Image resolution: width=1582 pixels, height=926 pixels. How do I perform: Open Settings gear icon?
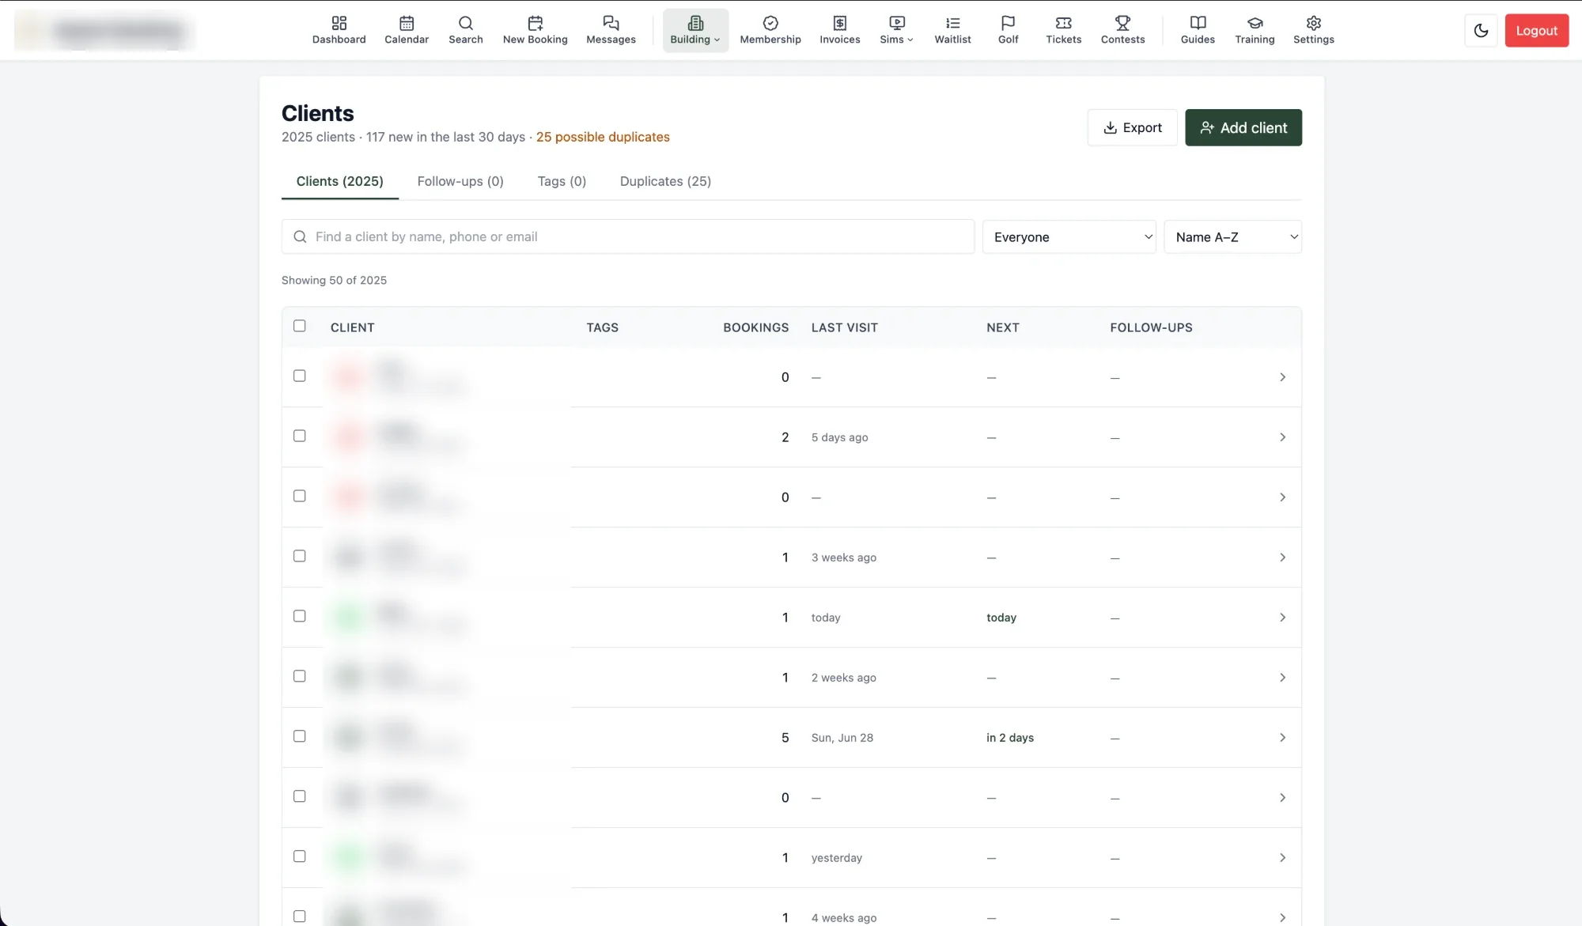1313,30
